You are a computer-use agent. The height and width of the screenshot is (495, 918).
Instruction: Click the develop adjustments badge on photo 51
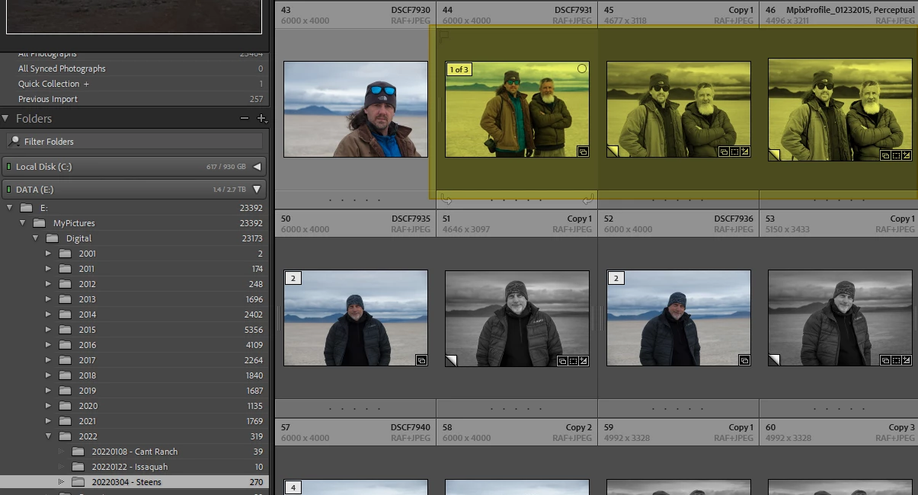coord(584,360)
